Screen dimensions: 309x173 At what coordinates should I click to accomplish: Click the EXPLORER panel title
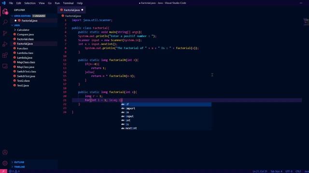[x=19, y=10]
